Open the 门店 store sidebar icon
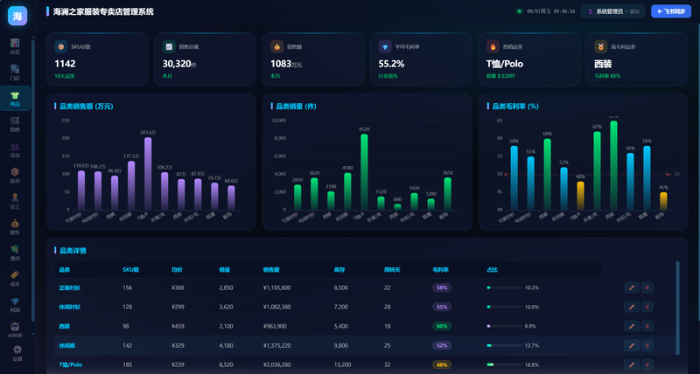The height and width of the screenshot is (374, 700). (x=15, y=73)
